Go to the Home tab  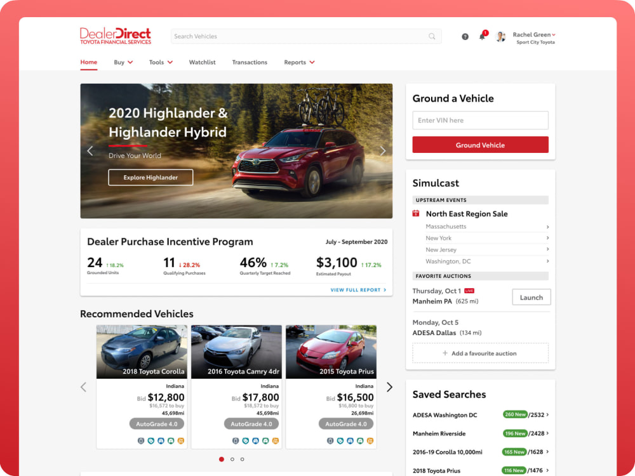pyautogui.click(x=89, y=62)
